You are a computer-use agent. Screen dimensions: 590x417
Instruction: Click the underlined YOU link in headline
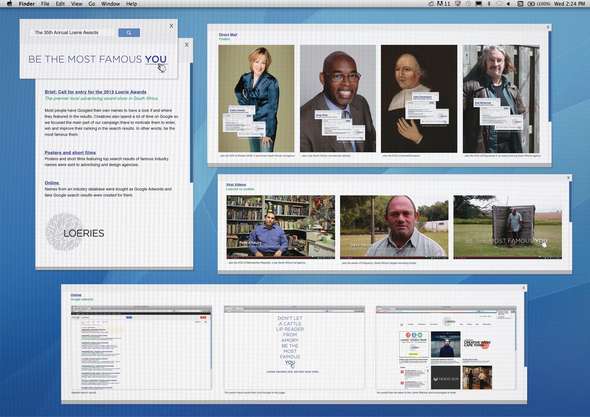pyautogui.click(x=156, y=59)
